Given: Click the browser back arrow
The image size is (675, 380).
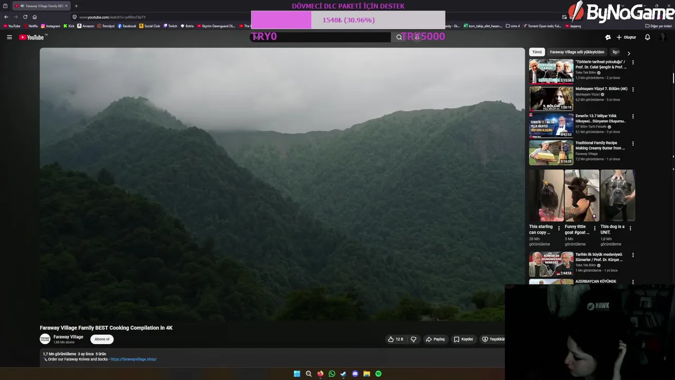Looking at the screenshot, I should click(x=6, y=17).
